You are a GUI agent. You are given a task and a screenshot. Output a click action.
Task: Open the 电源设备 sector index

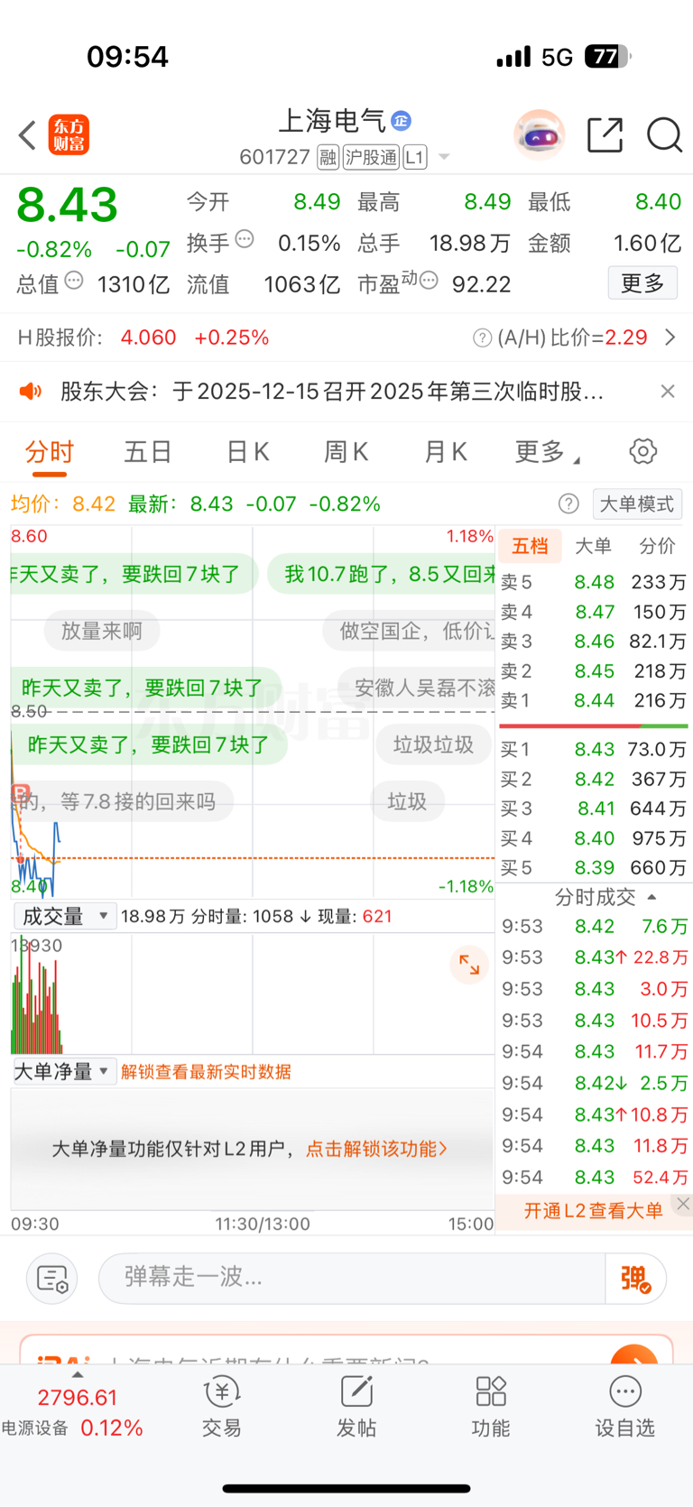point(73,1413)
